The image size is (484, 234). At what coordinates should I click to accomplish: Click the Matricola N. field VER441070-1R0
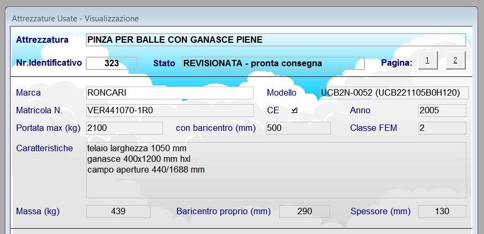pos(170,111)
